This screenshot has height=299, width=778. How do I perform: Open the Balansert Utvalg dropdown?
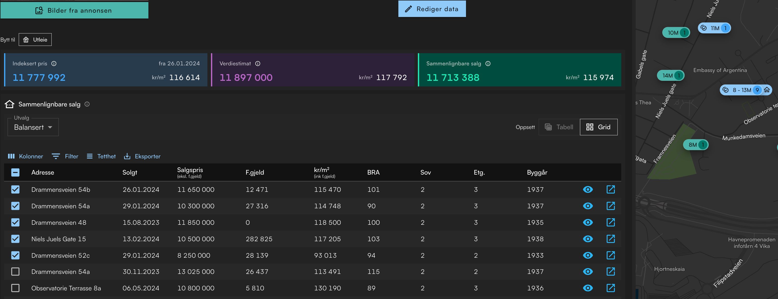pyautogui.click(x=33, y=127)
